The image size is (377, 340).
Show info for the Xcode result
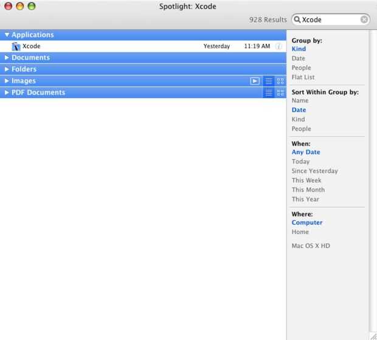point(278,46)
